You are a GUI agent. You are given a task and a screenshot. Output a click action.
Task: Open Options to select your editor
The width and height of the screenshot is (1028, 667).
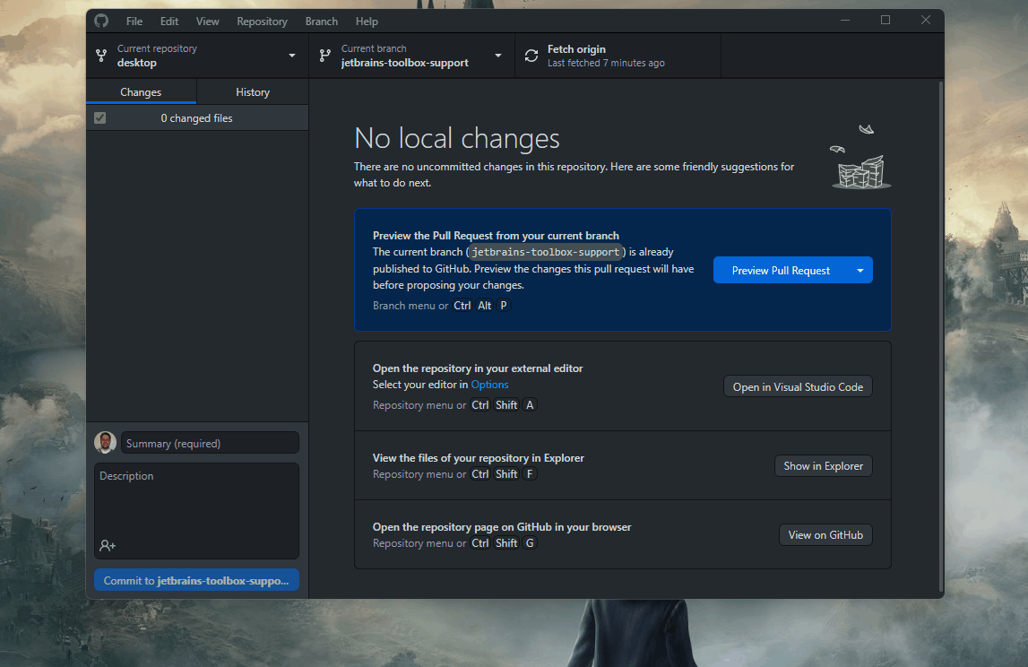click(x=489, y=384)
